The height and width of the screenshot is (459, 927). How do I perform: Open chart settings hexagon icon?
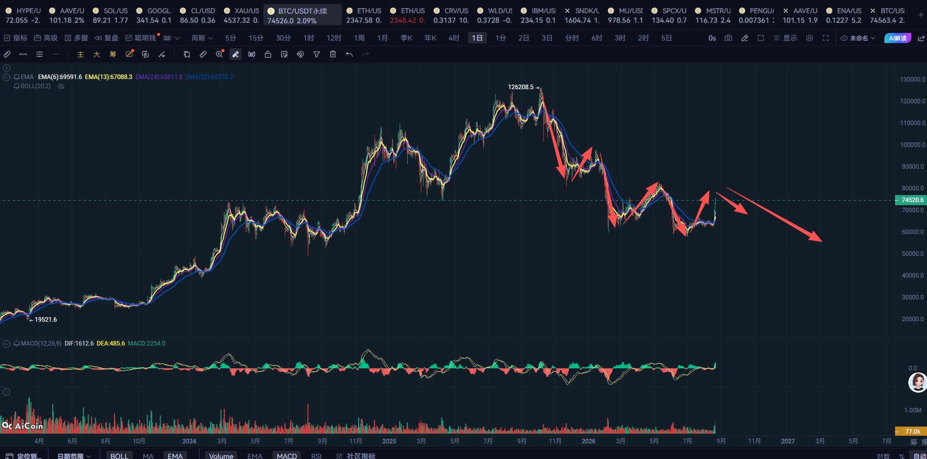pos(809,38)
